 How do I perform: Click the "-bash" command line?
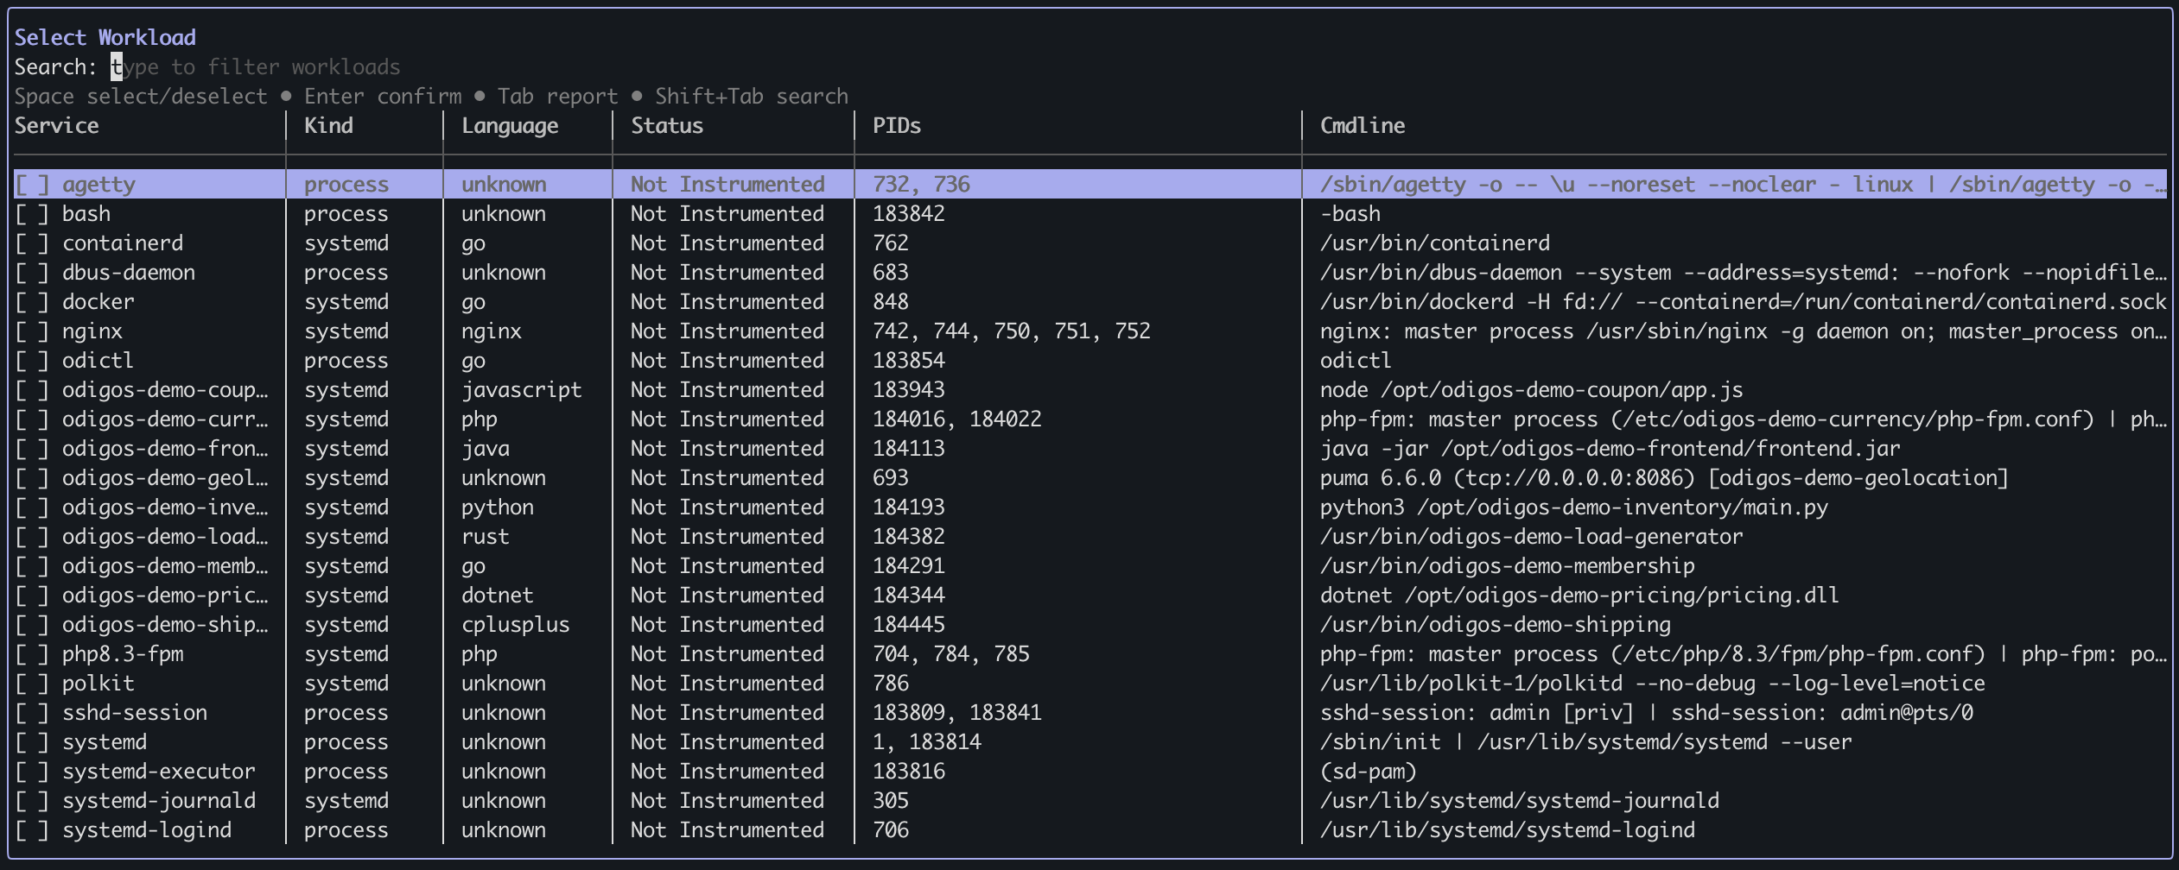coord(1350,213)
